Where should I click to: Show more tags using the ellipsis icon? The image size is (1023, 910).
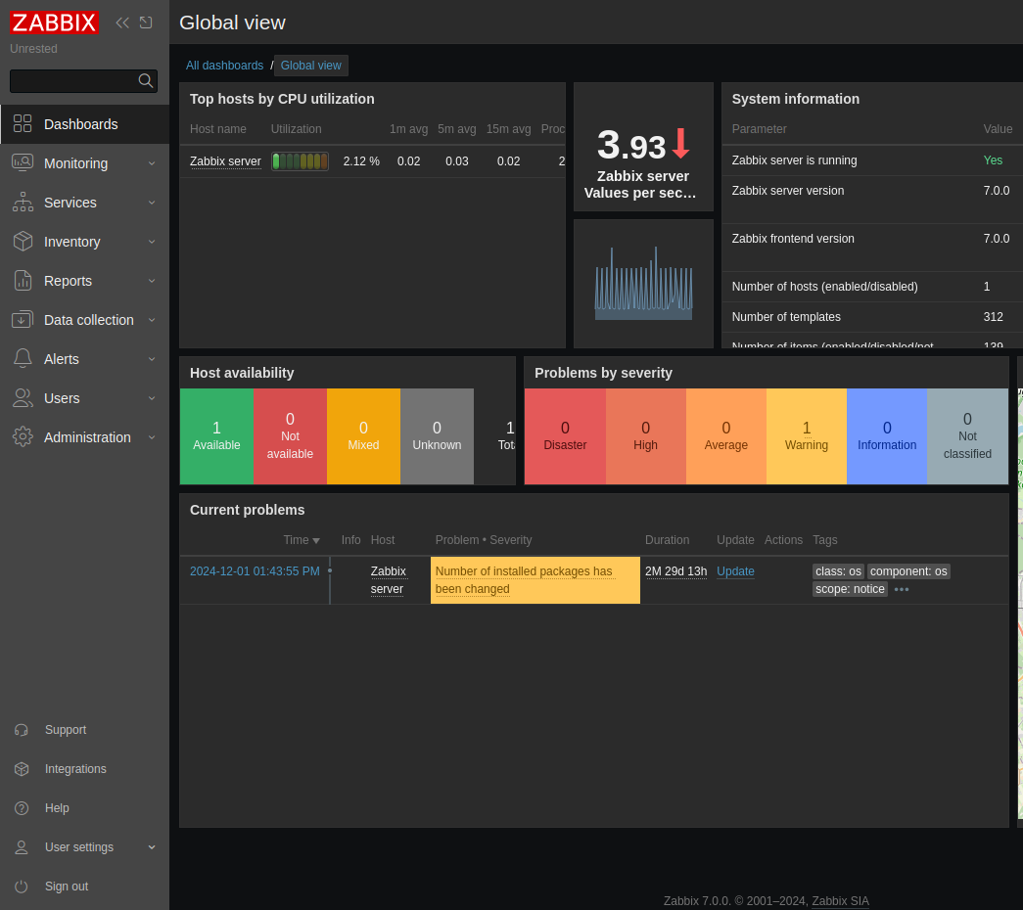tap(902, 589)
